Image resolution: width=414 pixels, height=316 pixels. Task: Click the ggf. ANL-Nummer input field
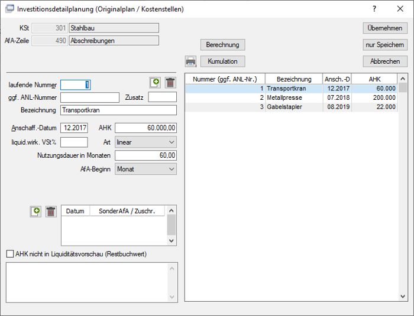tap(90, 97)
